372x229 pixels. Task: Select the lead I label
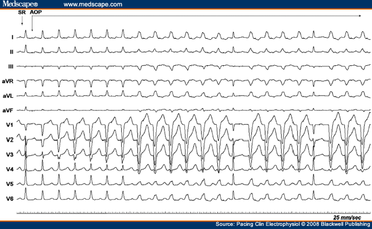[x=12, y=38]
